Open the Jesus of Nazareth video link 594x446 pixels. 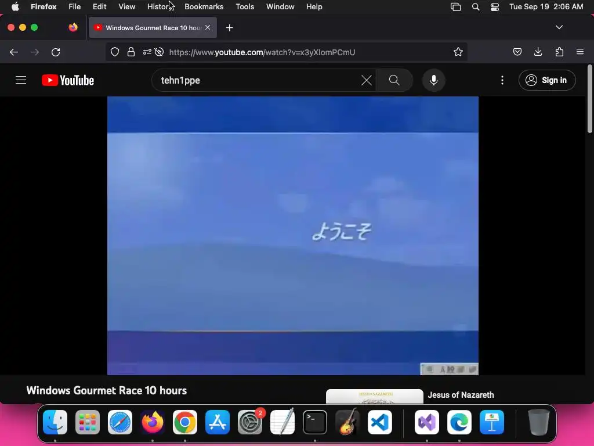point(461,395)
